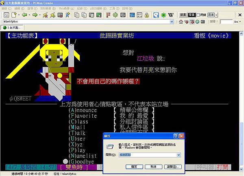Viewport: 244px width, 176px height.
Task: Click the 送出 send button
Action: [211, 15]
